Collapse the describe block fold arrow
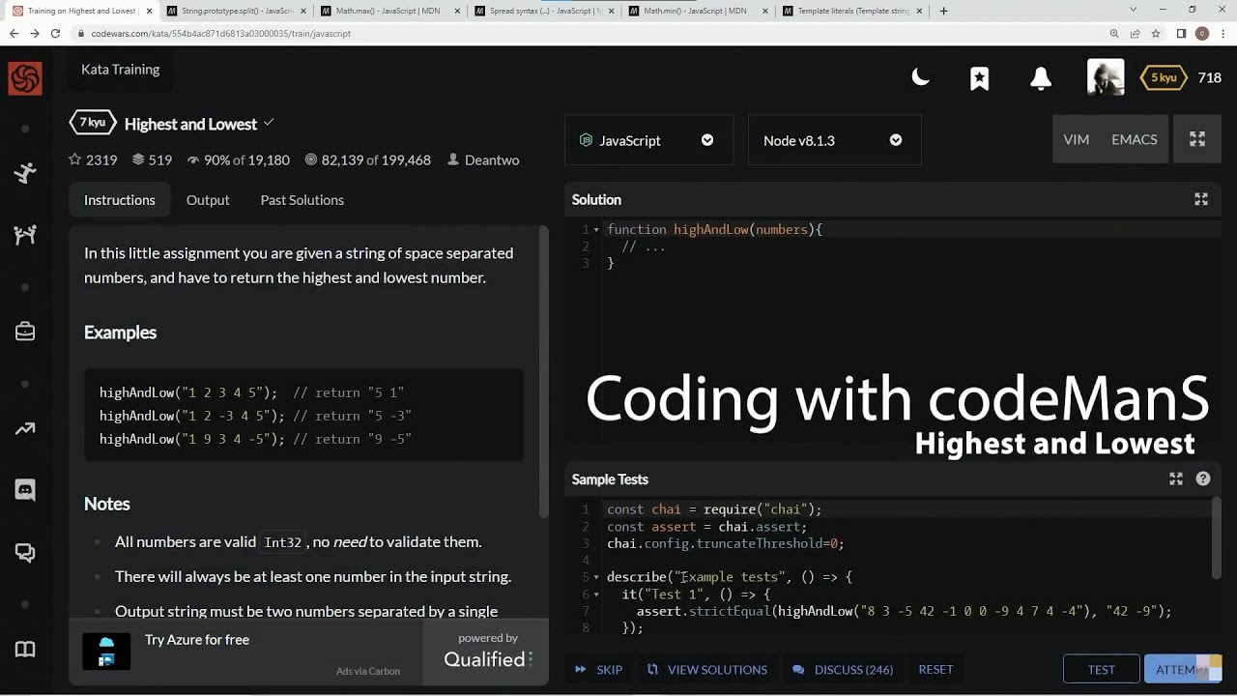 coord(596,577)
